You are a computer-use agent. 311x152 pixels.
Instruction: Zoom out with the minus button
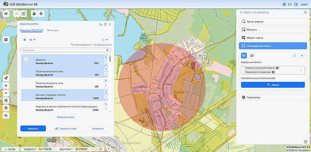pyautogui.click(x=6, y=93)
